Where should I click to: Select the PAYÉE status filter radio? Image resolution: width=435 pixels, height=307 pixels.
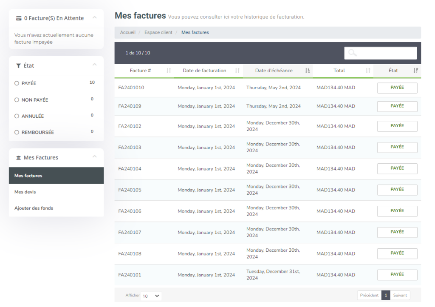tap(17, 83)
